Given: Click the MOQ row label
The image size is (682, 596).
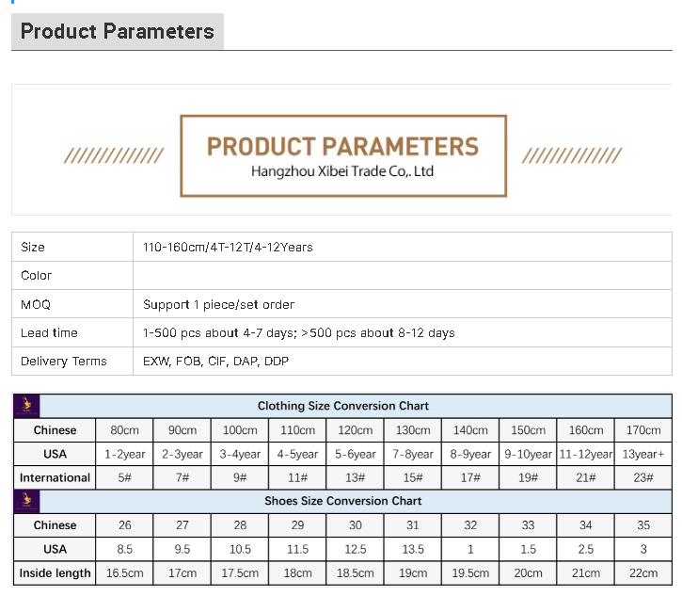Looking at the screenshot, I should click(x=36, y=304).
